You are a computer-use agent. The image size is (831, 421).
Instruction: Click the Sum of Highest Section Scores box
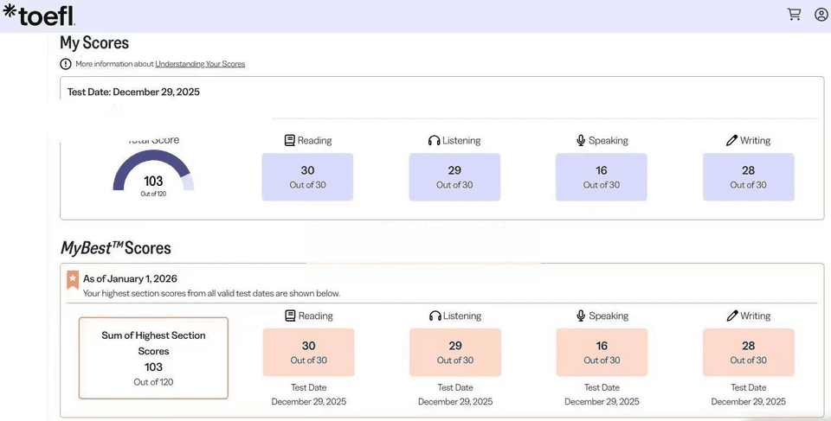[153, 358]
